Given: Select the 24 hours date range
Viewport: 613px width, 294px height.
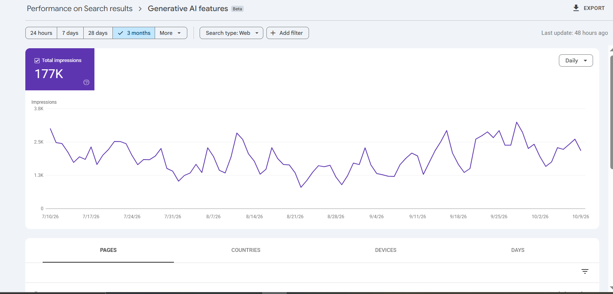Looking at the screenshot, I should click(x=41, y=33).
